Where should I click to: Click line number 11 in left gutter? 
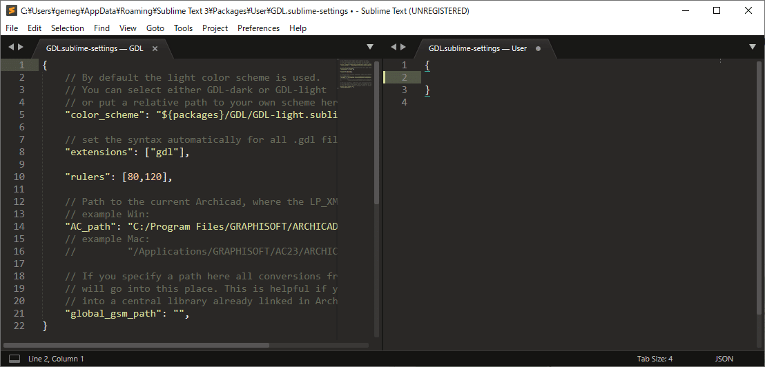(19, 189)
